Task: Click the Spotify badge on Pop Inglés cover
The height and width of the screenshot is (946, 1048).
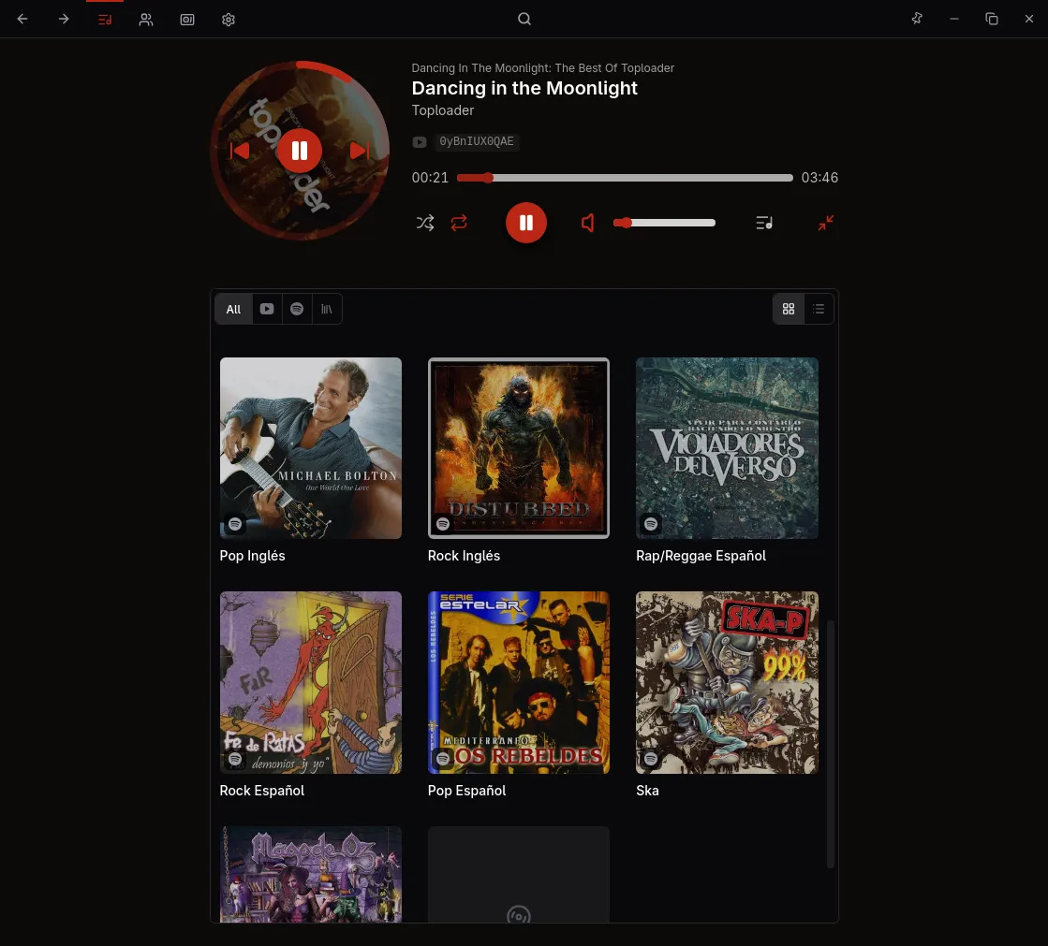Action: [235, 524]
